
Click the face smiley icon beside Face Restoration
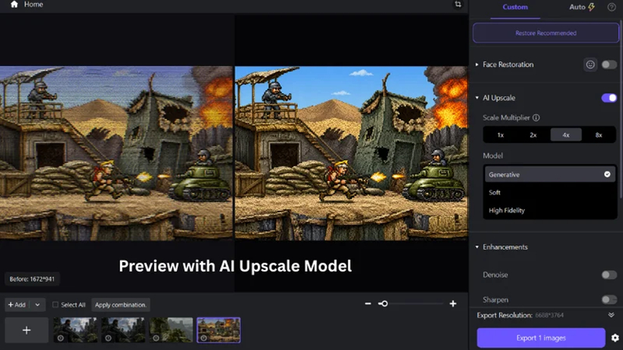coord(590,65)
